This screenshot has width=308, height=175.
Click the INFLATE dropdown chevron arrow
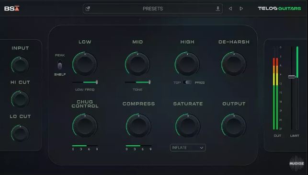coord(202,148)
